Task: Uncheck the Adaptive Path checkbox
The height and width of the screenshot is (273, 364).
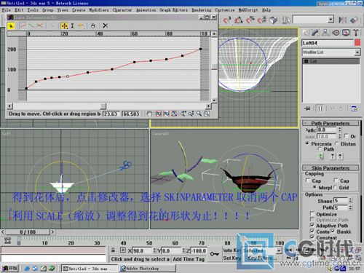Action: coord(312,225)
